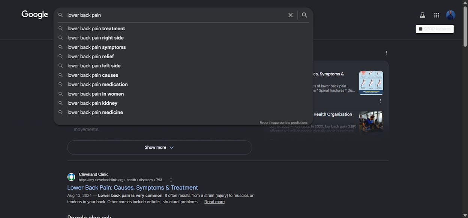The width and height of the screenshot is (468, 218).
Task: Click Report inappropriate predictions link
Action: click(x=283, y=123)
